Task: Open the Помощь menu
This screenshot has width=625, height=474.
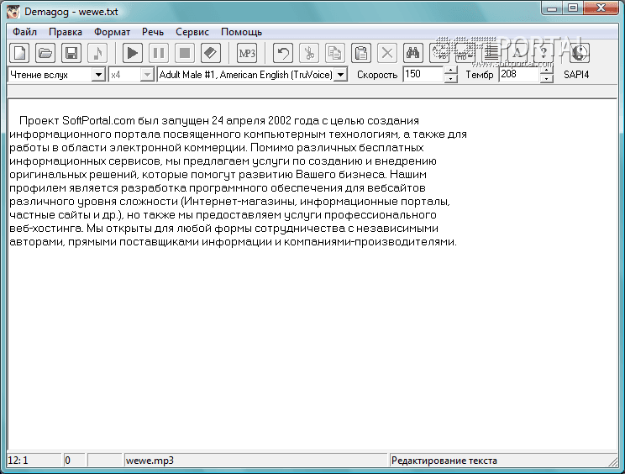Action: click(x=241, y=32)
